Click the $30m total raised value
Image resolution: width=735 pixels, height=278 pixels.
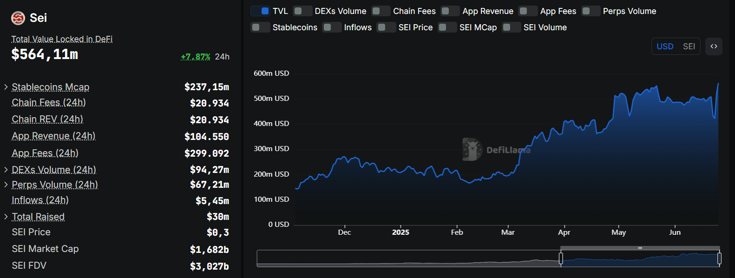pyautogui.click(x=218, y=217)
